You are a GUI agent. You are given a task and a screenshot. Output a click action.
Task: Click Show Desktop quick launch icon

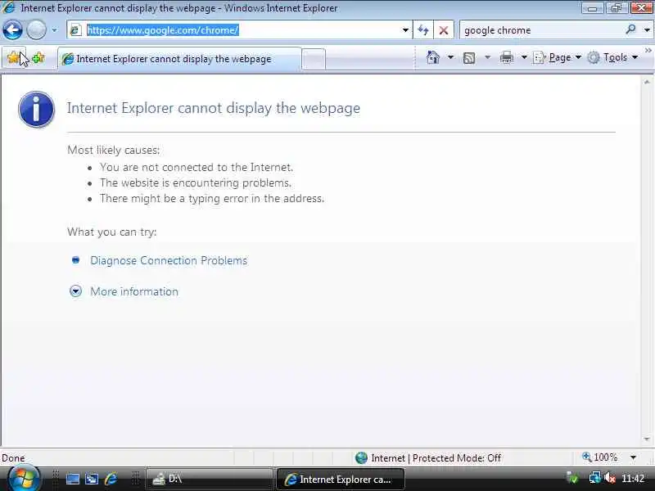tap(73, 479)
